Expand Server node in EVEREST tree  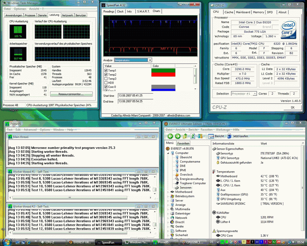click(x=168, y=200)
